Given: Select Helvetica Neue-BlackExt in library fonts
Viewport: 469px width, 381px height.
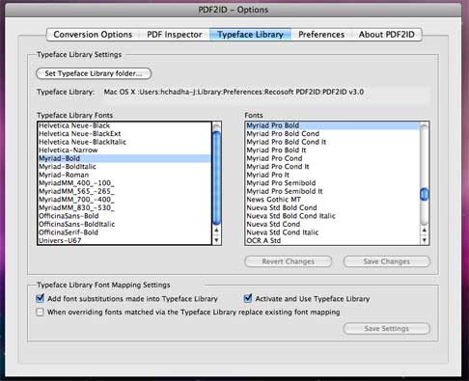Looking at the screenshot, I should pyautogui.click(x=124, y=134).
